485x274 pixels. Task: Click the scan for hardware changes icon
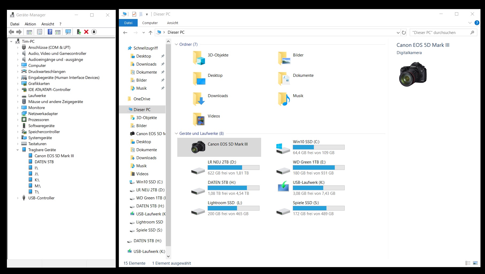coord(68,32)
